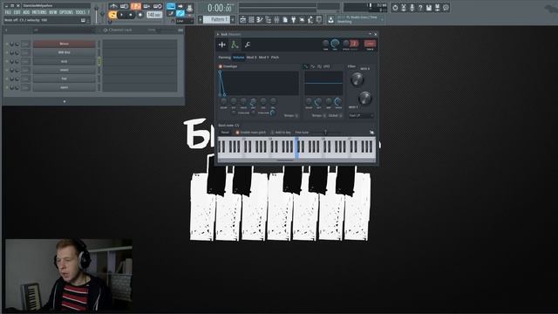Open the envelope/instrument settings tab icon

[x=235, y=44]
